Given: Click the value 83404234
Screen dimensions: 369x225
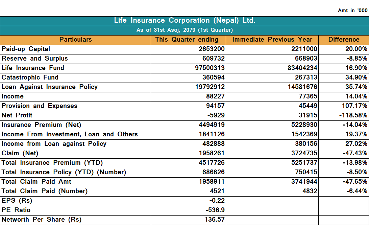Looking at the screenshot, I should point(302,68).
